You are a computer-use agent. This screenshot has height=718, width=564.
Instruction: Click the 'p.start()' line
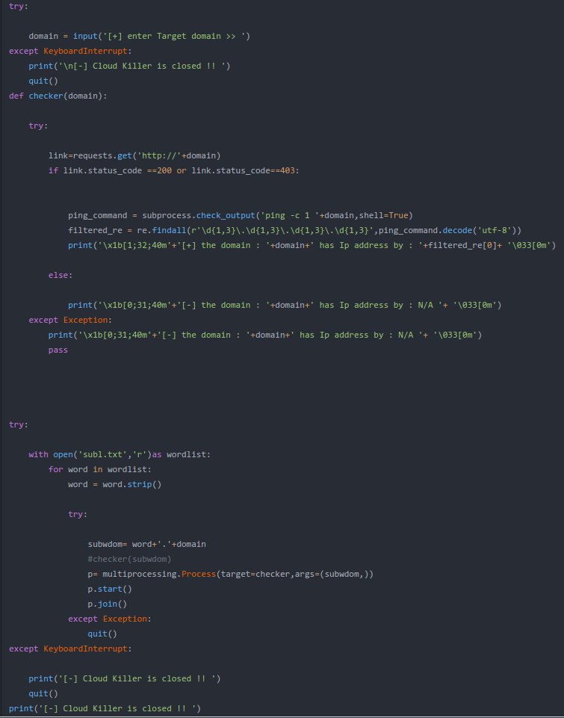pos(110,589)
